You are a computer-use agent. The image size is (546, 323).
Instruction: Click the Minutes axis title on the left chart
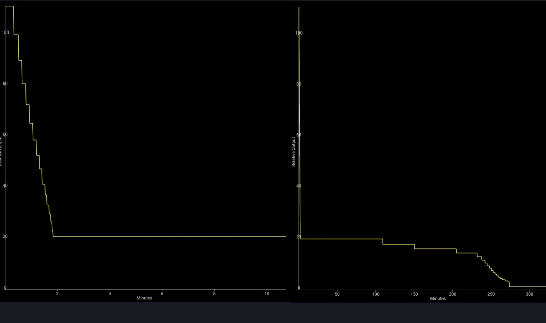[x=144, y=298]
